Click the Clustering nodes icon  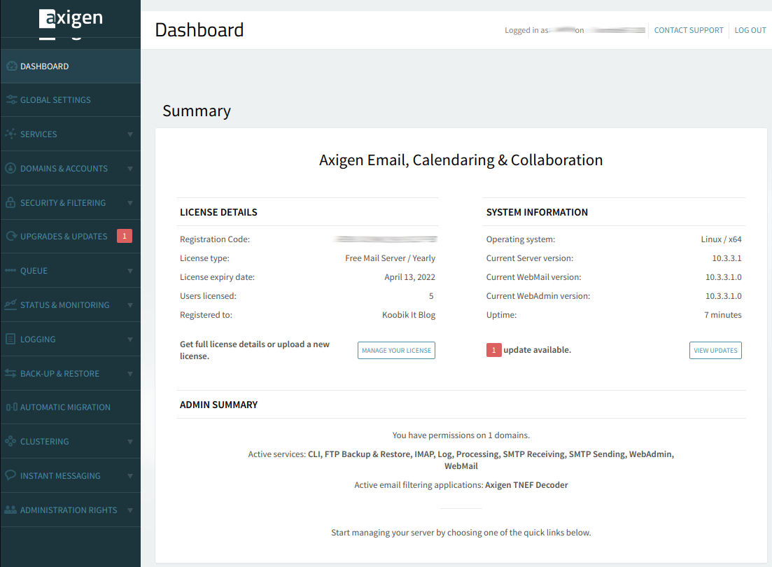10,441
